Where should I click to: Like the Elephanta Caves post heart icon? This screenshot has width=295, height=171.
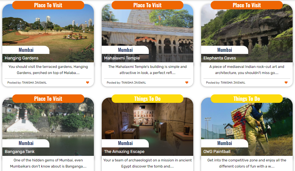(286, 82)
